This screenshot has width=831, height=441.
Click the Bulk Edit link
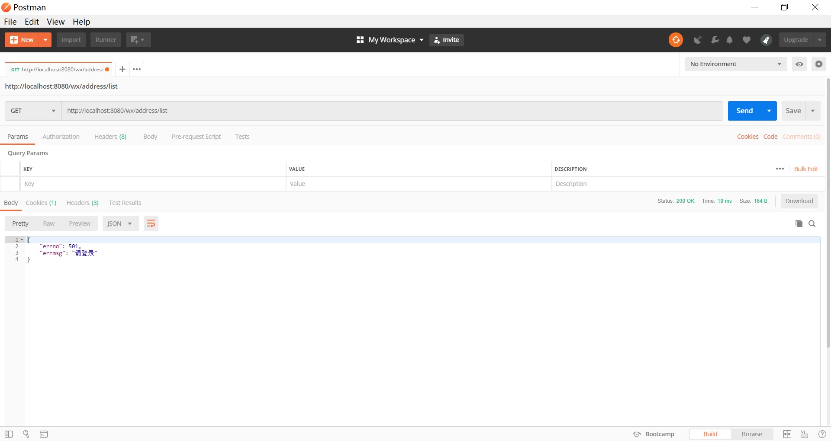[806, 169]
